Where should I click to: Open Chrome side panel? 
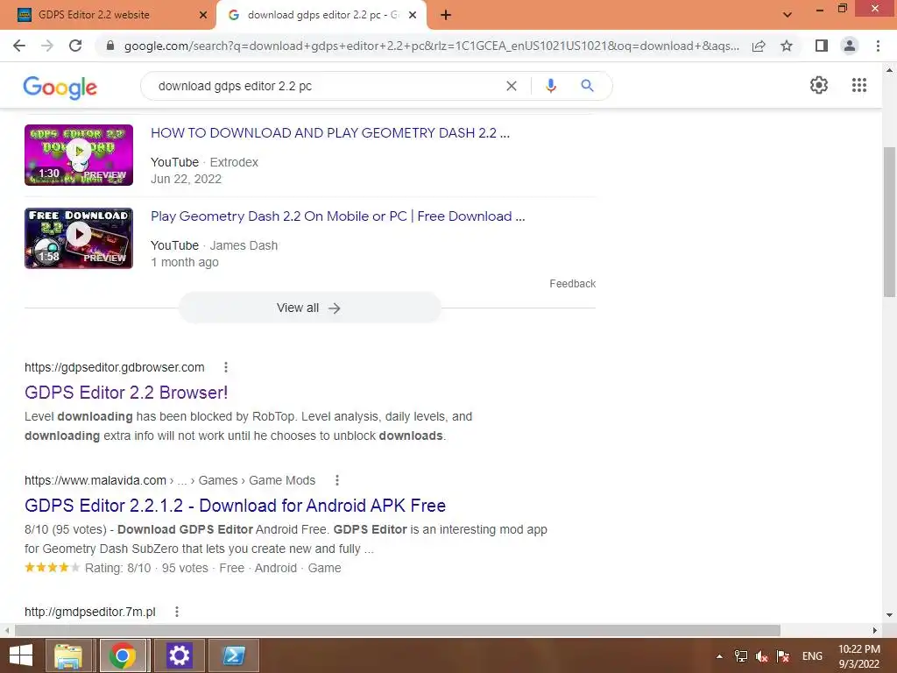coord(822,46)
